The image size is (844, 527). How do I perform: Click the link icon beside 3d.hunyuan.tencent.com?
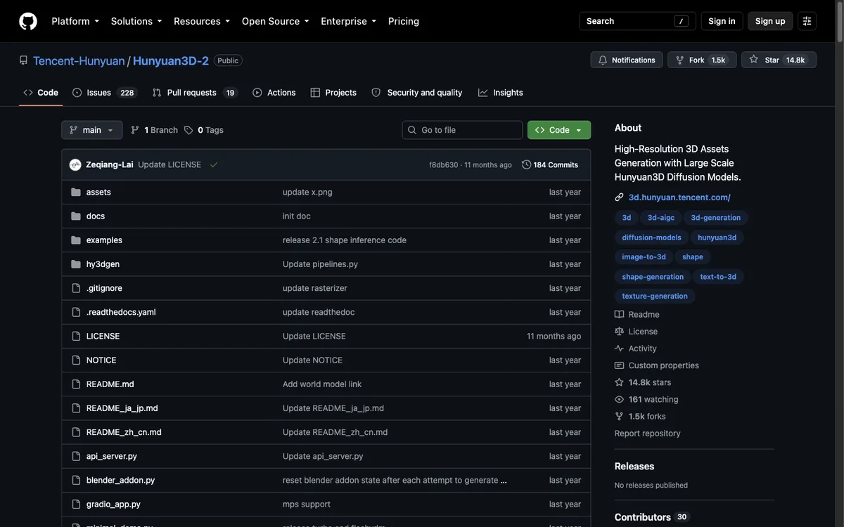(x=619, y=197)
